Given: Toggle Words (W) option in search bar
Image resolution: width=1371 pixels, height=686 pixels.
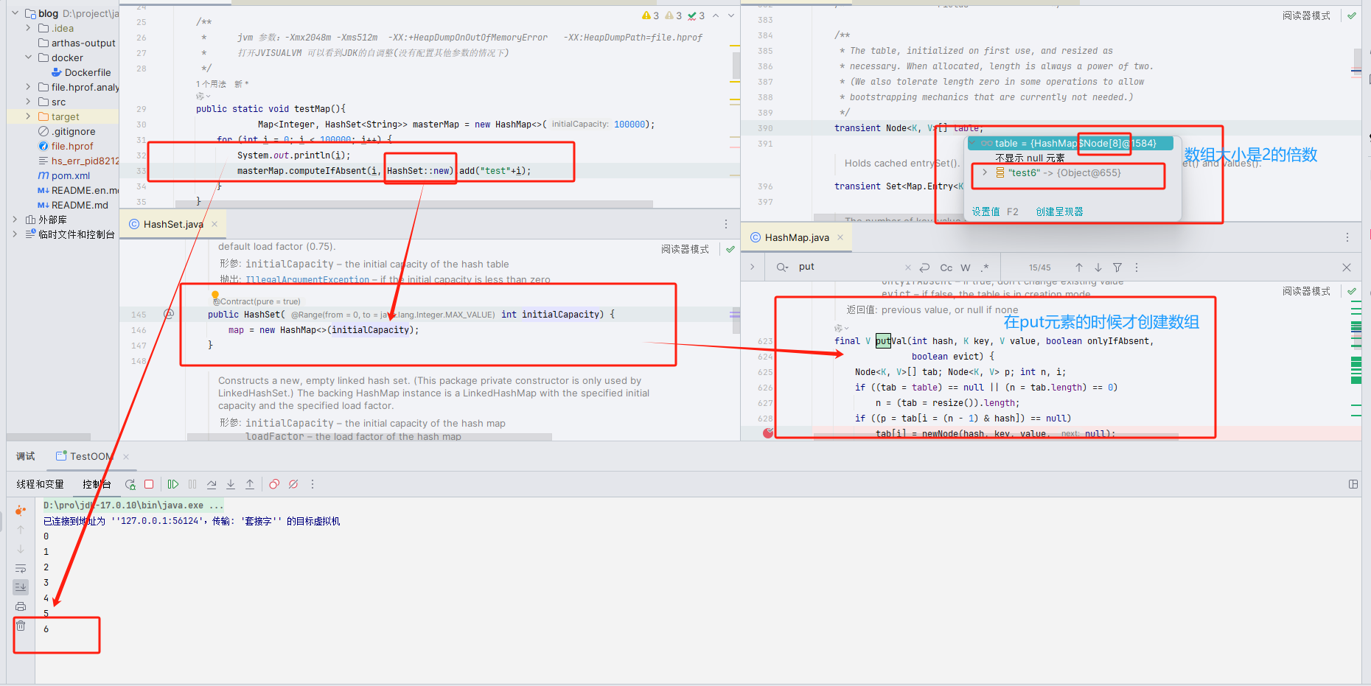Looking at the screenshot, I should 966,267.
